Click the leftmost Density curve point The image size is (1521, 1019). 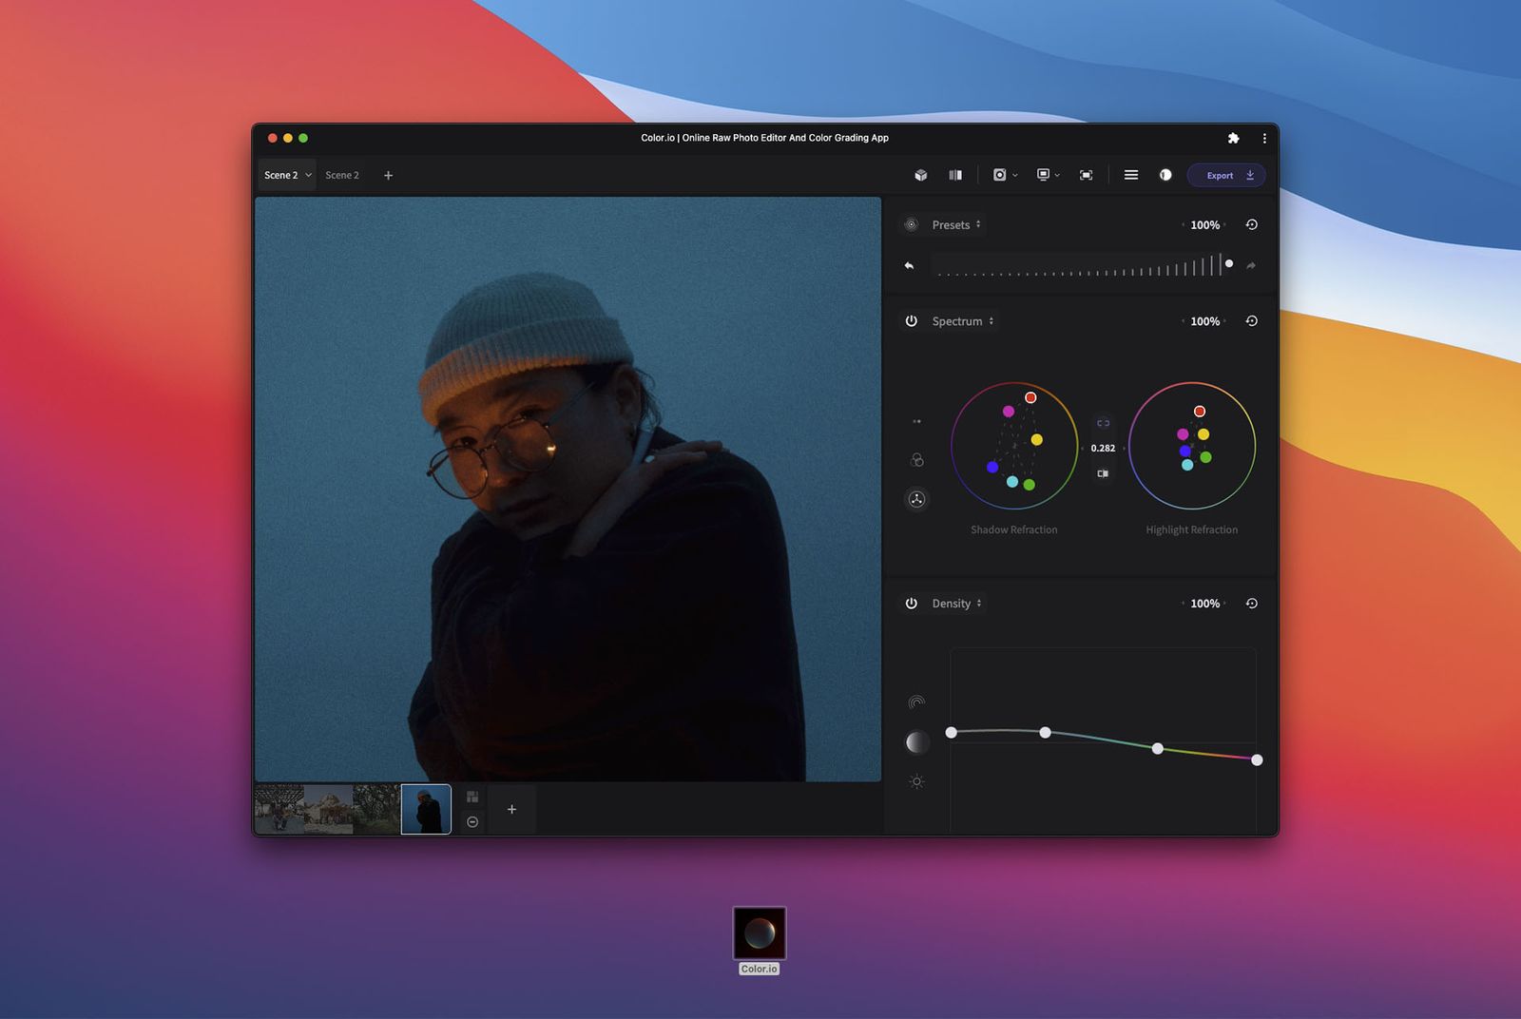point(952,733)
